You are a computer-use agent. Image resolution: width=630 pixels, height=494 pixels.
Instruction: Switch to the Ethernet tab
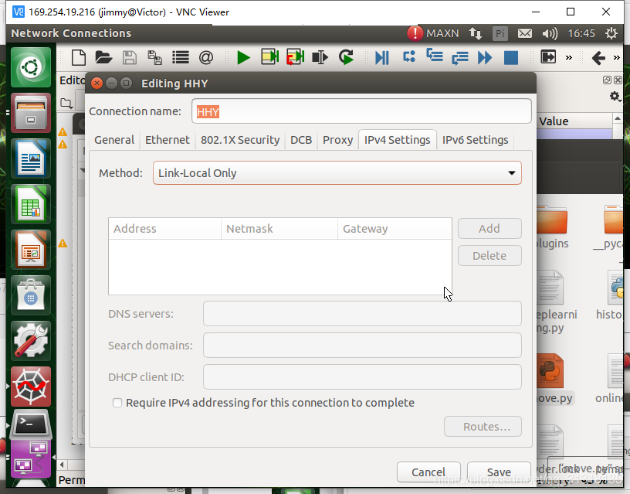coord(167,140)
